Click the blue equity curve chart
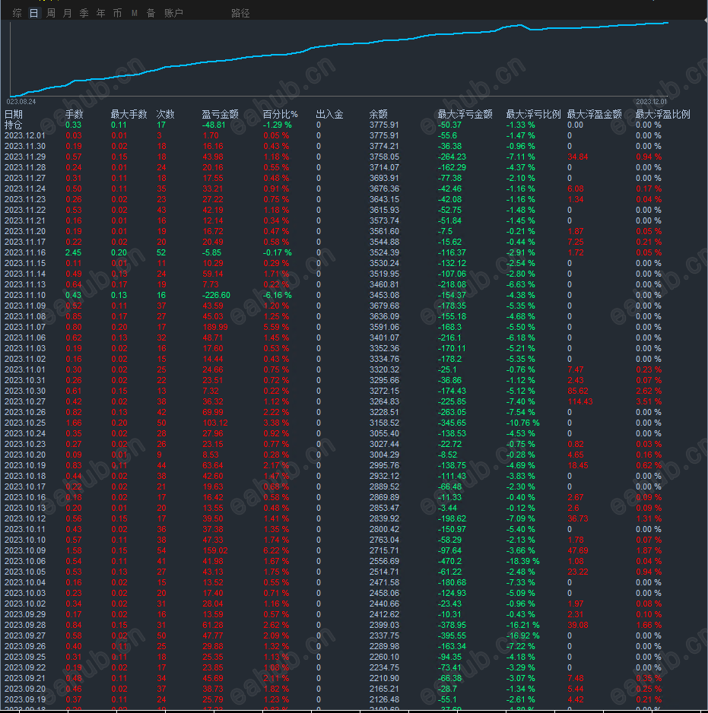The image size is (708, 713). coord(339,58)
